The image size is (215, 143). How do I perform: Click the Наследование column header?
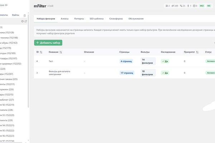(168, 52)
